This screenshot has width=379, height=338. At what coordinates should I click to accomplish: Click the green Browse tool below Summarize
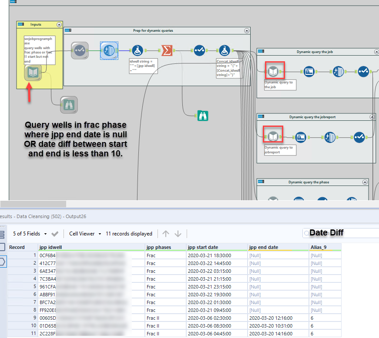coord(202,116)
